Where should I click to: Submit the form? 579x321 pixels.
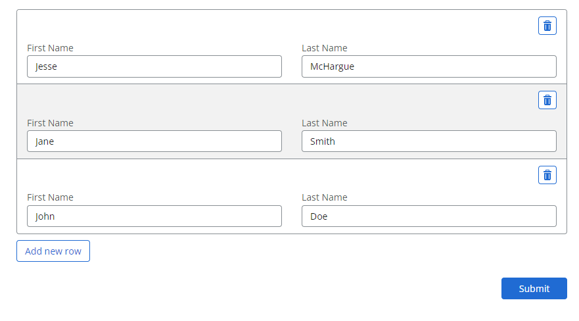point(534,288)
